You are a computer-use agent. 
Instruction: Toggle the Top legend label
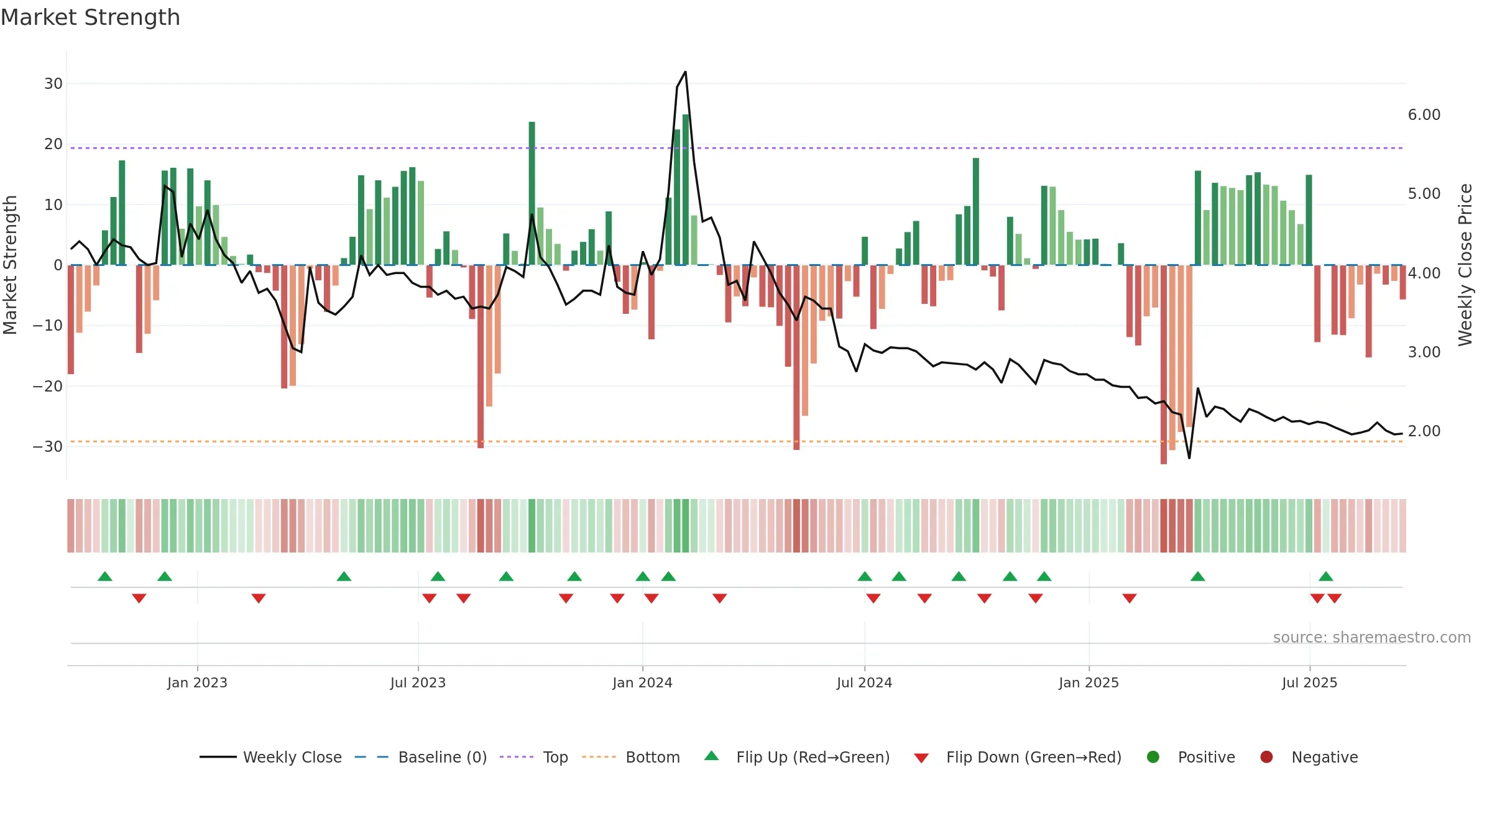click(x=555, y=757)
